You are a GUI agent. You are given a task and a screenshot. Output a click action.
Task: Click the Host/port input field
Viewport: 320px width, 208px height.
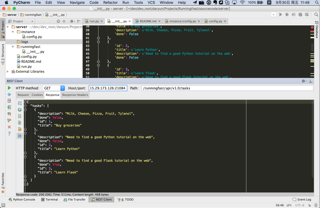pos(108,88)
